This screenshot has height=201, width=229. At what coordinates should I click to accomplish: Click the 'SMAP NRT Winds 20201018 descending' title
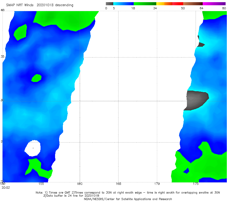pos(40,5)
